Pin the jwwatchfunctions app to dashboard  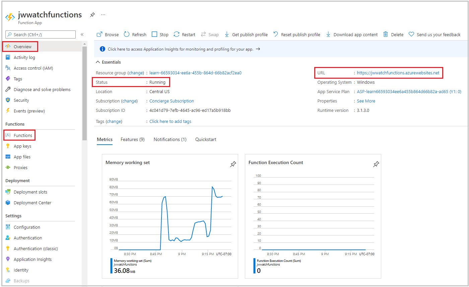click(92, 15)
